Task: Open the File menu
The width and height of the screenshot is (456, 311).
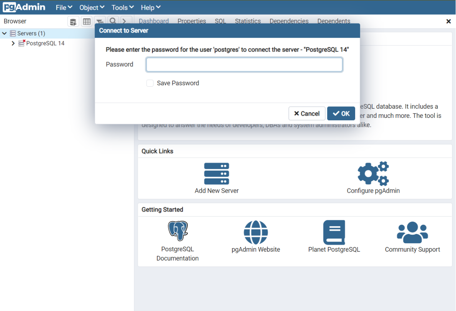Action: click(x=64, y=8)
